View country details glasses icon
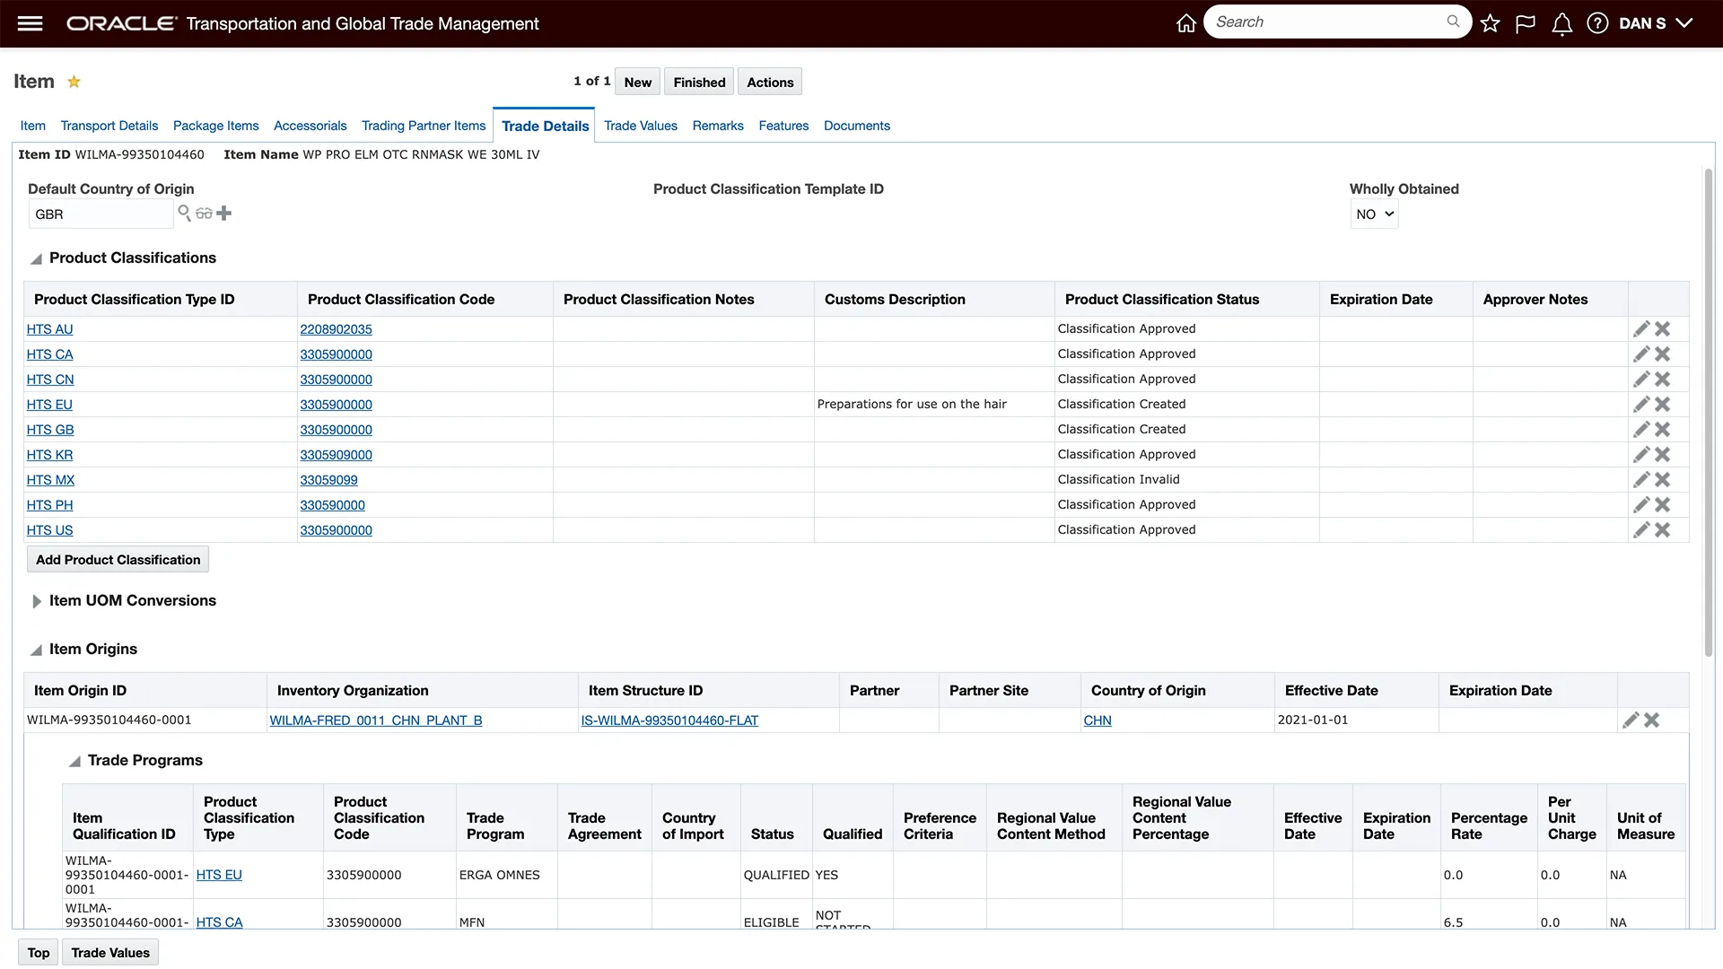This screenshot has height=969, width=1723. 205,214
